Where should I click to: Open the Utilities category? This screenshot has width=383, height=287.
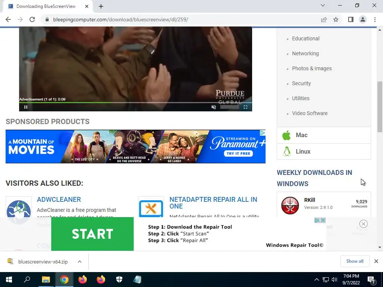[x=301, y=98]
